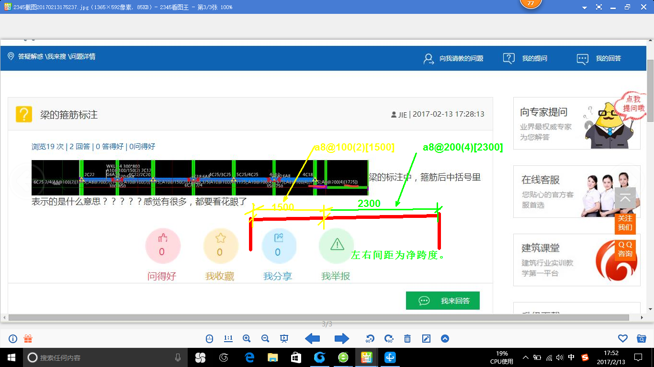654x367 pixels.
Task: Open action center notification icon
Action: pyautogui.click(x=638, y=357)
